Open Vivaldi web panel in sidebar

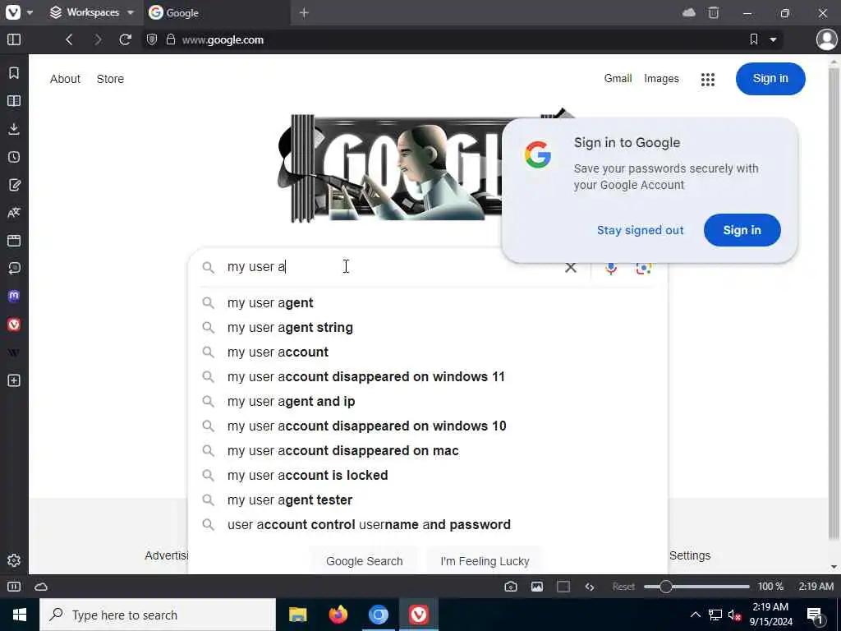coord(14,325)
